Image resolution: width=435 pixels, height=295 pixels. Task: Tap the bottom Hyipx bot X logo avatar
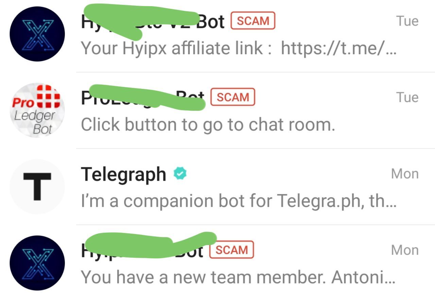tap(37, 263)
